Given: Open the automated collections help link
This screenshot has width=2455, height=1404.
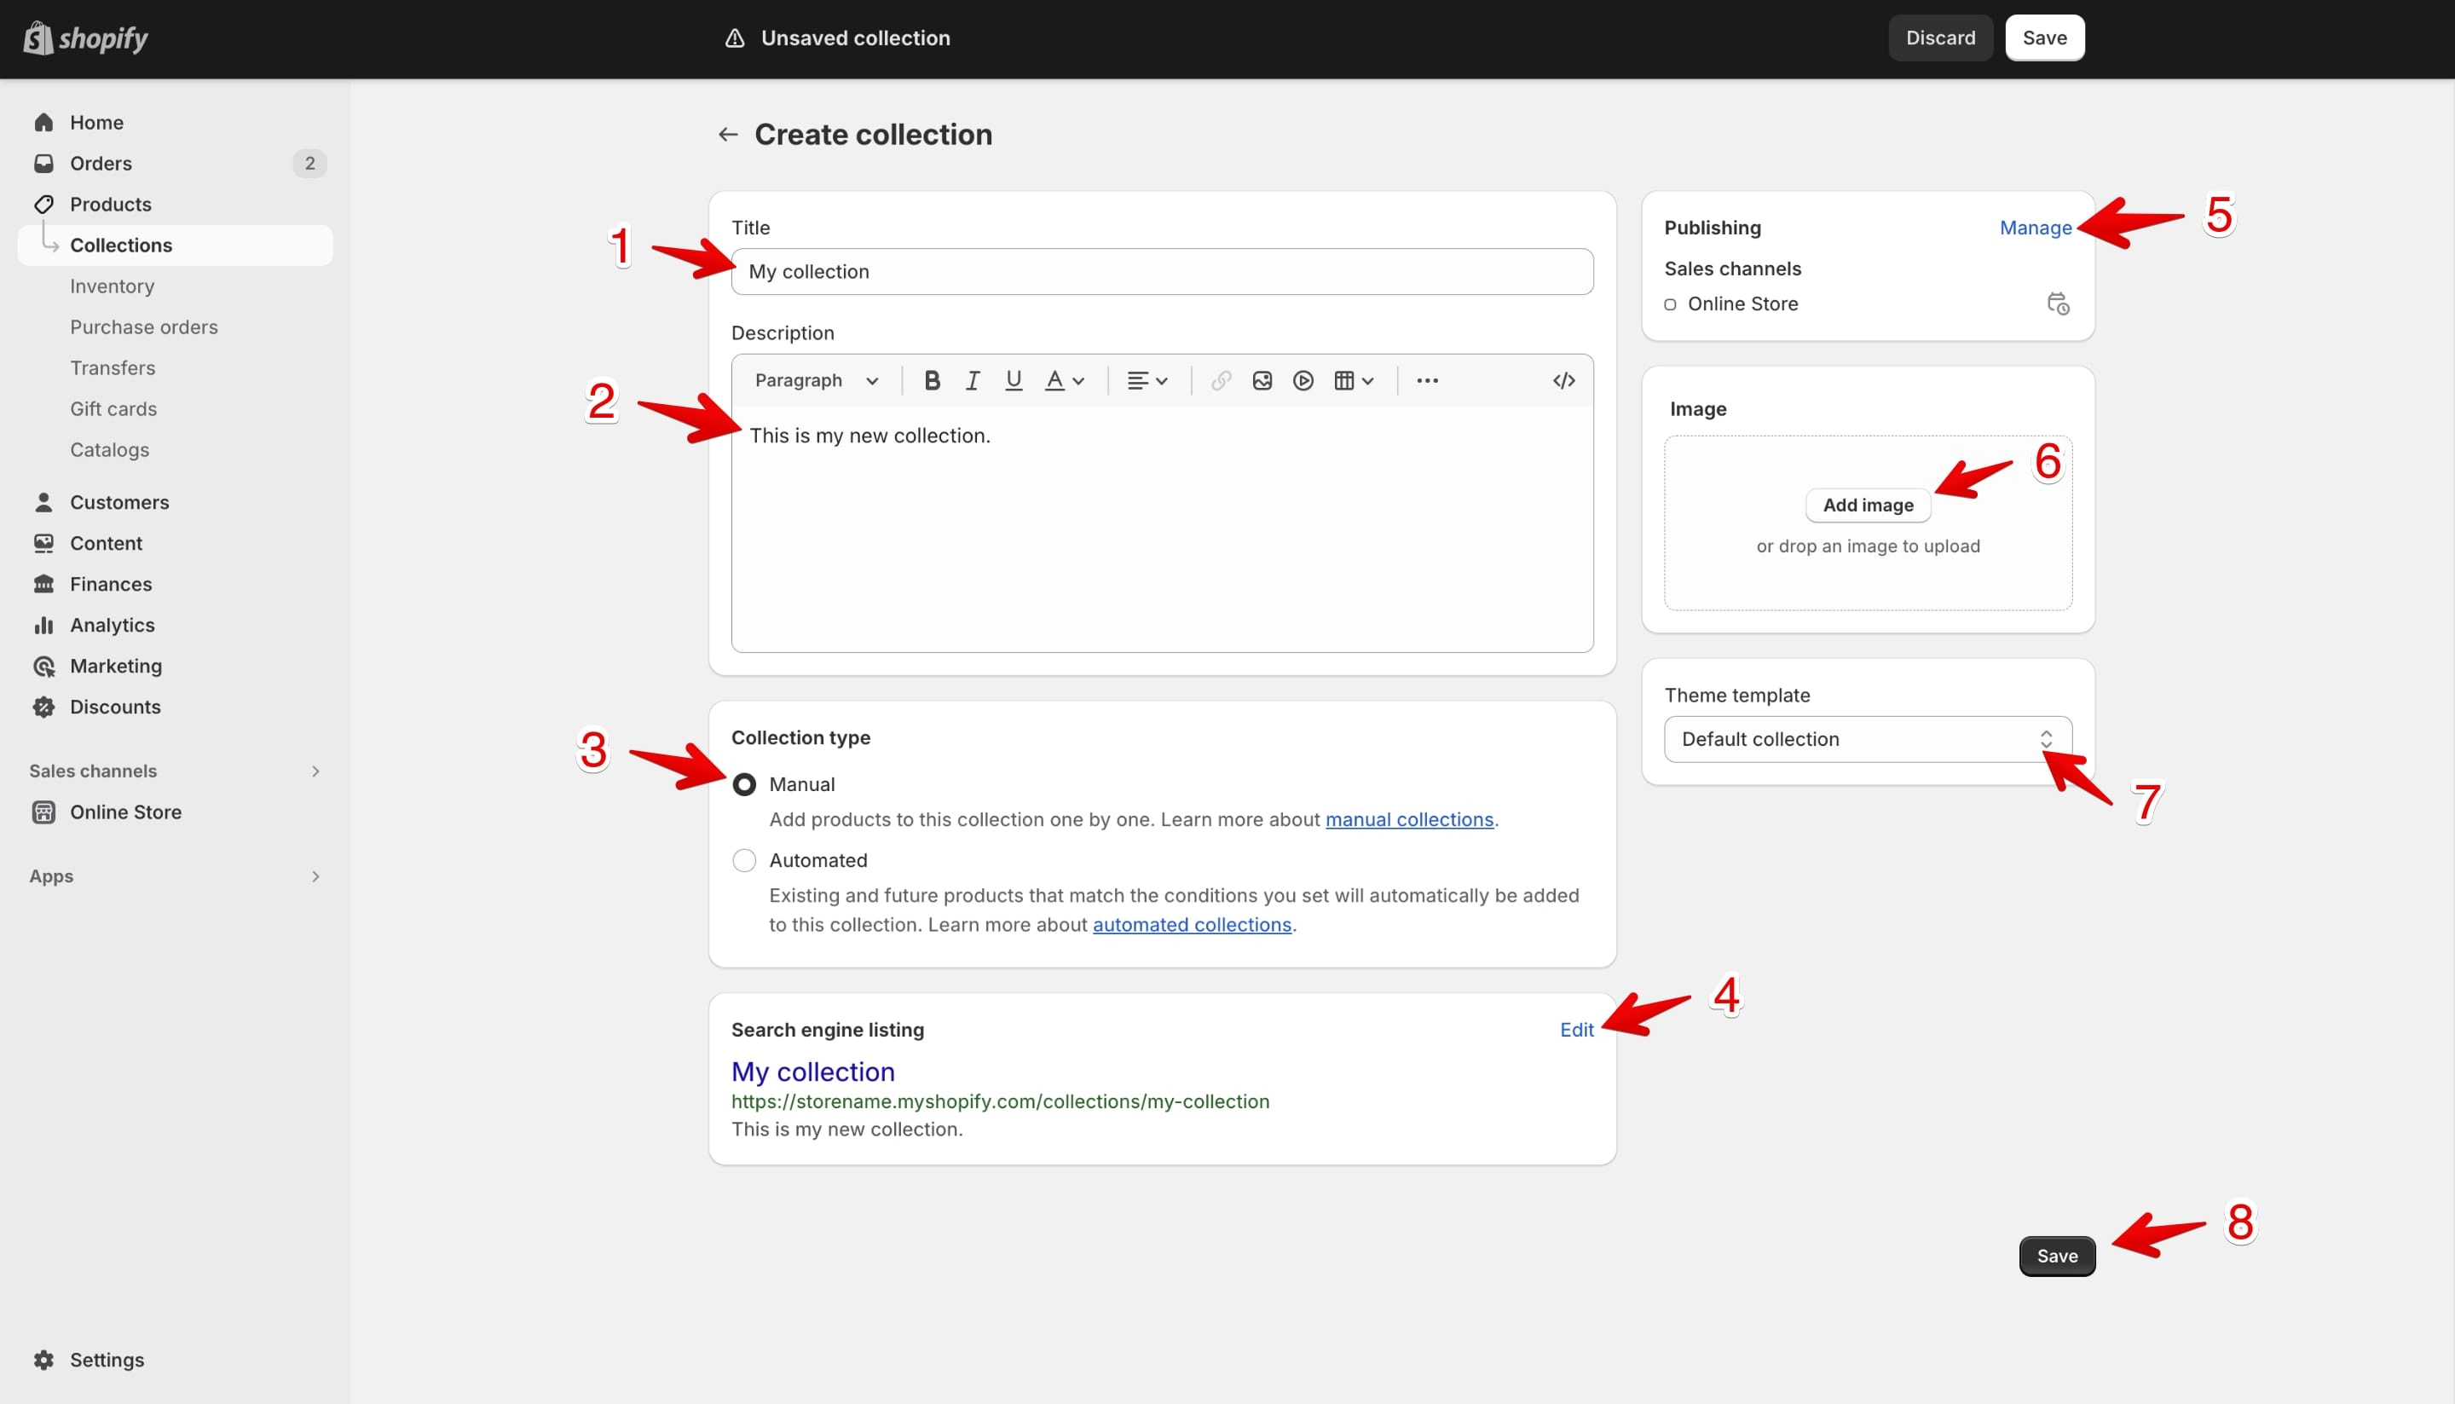Looking at the screenshot, I should point(1191,925).
